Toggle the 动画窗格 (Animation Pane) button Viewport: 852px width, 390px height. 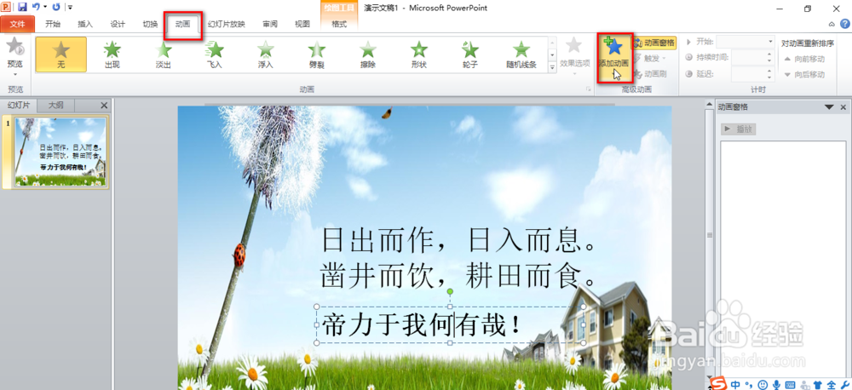coord(655,43)
